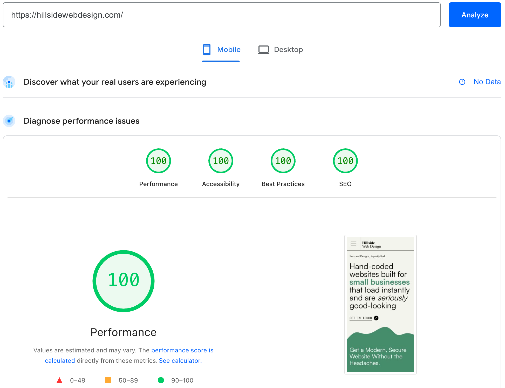Select the SEO score circle
This screenshot has height=388, width=505.
(x=345, y=161)
